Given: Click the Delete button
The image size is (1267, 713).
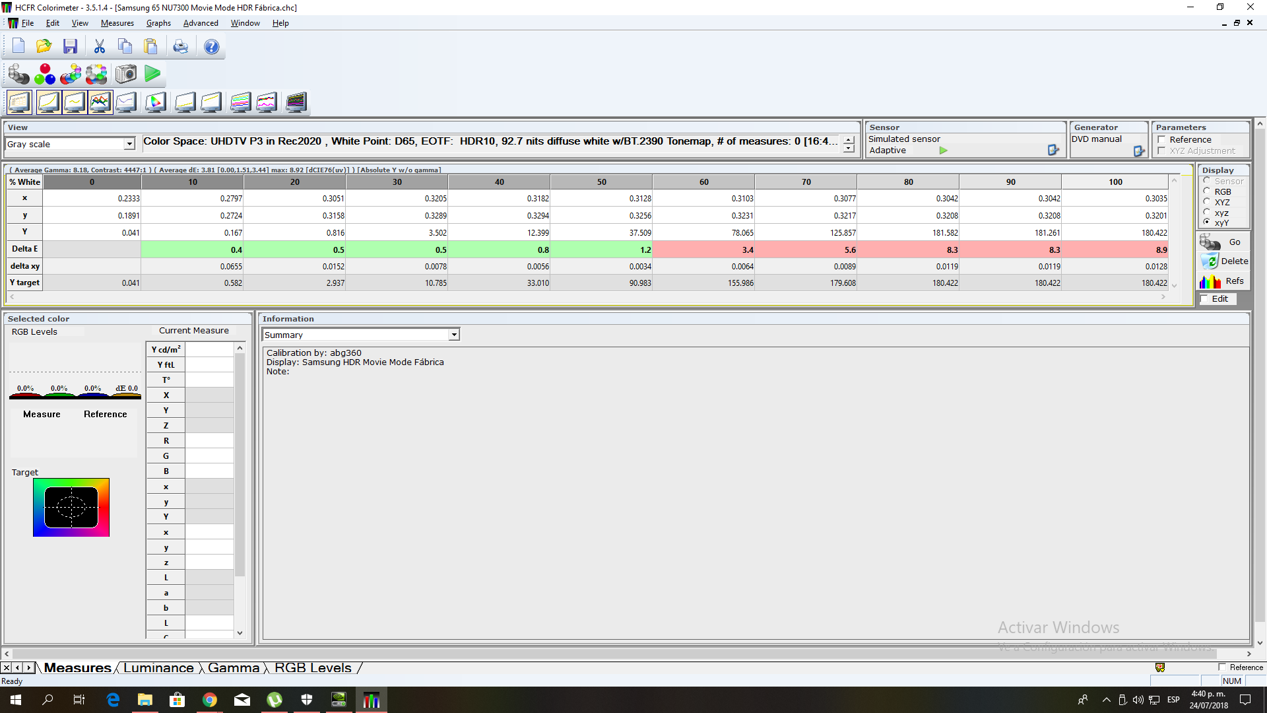Looking at the screenshot, I should tap(1224, 261).
